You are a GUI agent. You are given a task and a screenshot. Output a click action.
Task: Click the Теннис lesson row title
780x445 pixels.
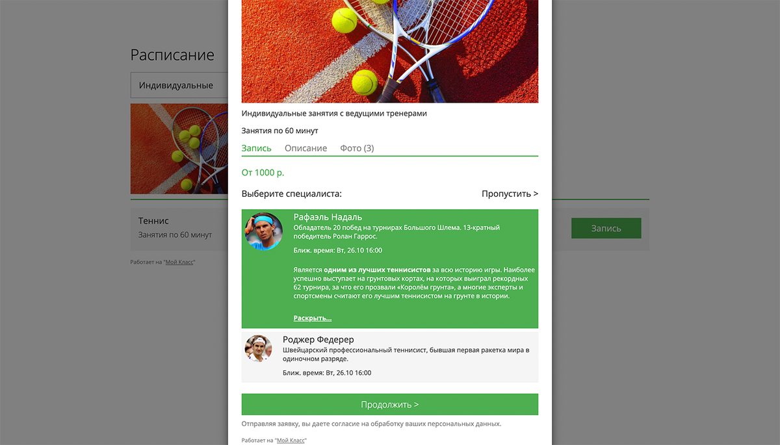153,221
